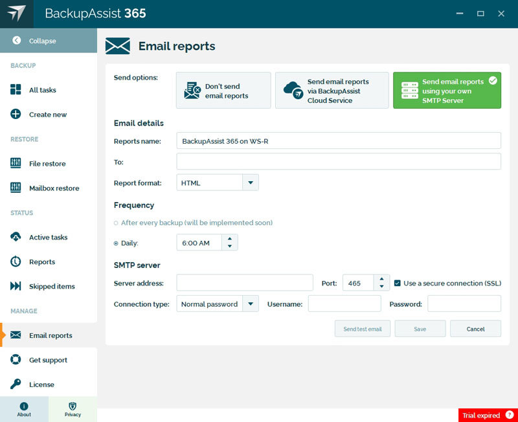Click the Email reports envelope sidebar icon
Viewport: 518px width, 422px height.
click(x=16, y=335)
